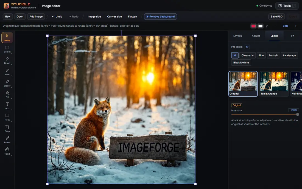Filter looks by Cinematic
The height and width of the screenshot is (189, 302).
click(247, 55)
